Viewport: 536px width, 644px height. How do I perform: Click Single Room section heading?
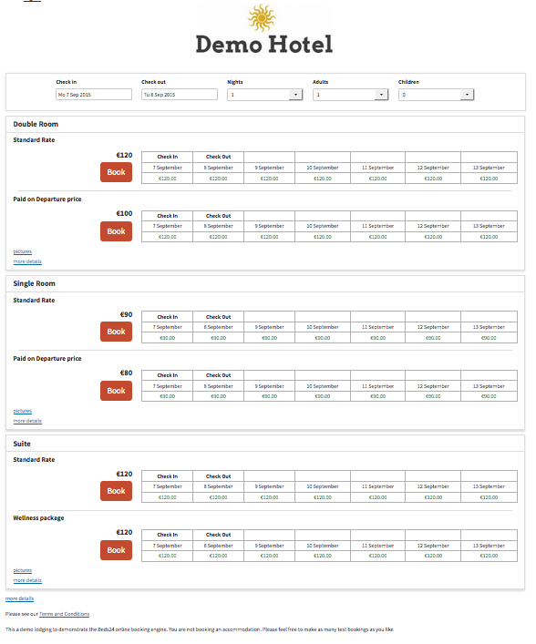tap(34, 283)
